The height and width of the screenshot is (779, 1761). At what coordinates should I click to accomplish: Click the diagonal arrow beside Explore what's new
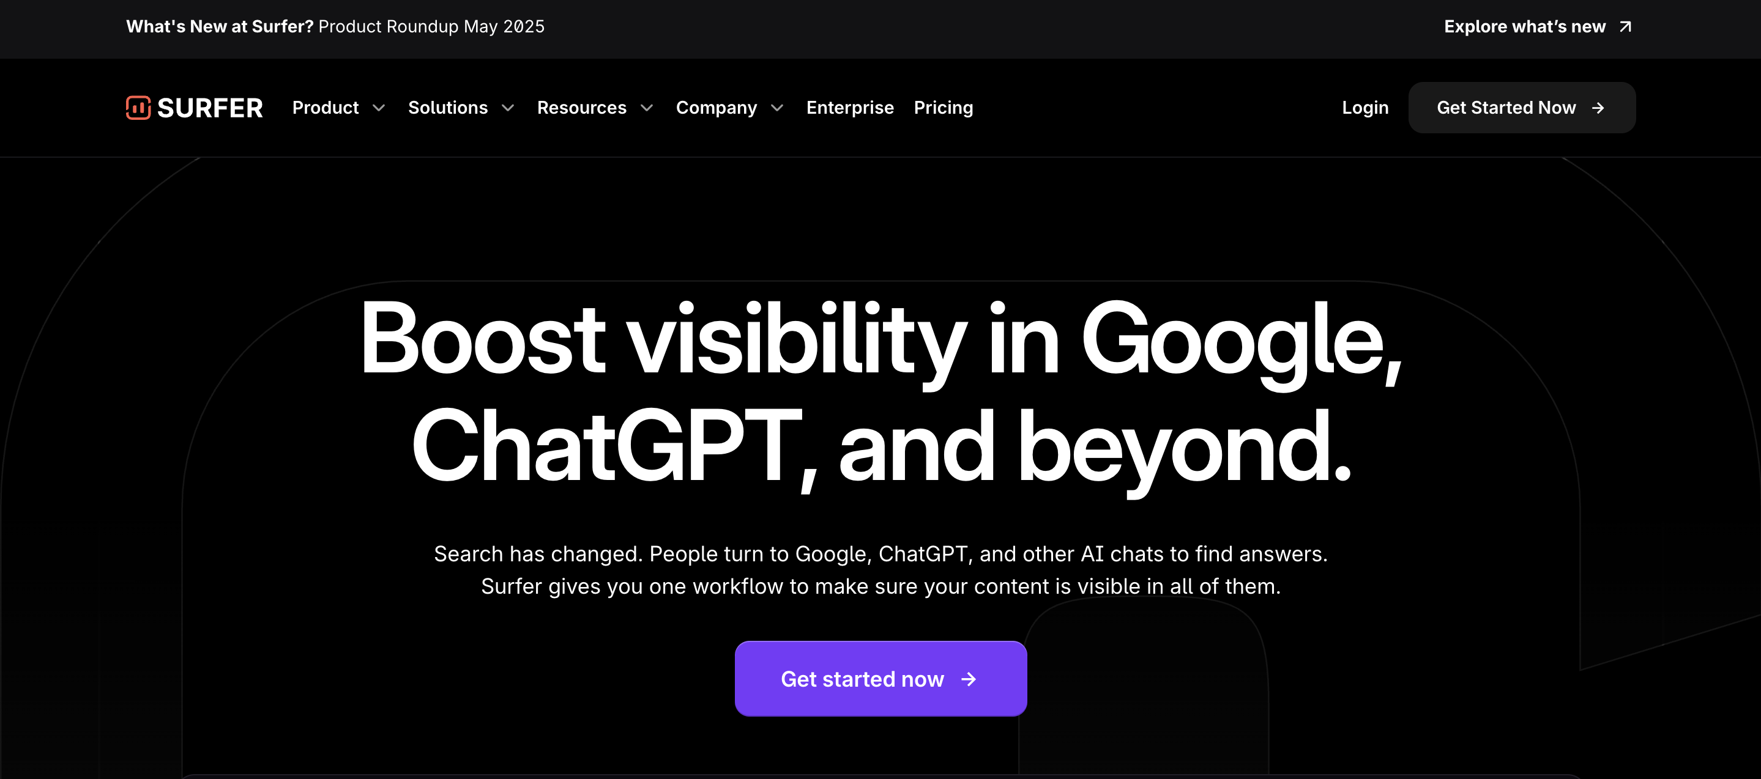[x=1626, y=27]
